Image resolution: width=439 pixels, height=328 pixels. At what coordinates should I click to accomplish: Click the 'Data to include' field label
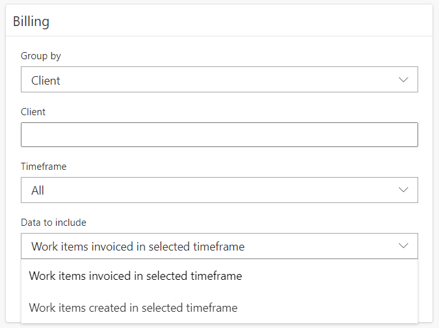click(x=53, y=223)
